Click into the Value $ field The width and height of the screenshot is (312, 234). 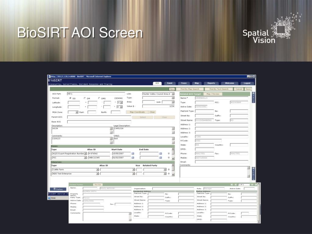coord(158,106)
